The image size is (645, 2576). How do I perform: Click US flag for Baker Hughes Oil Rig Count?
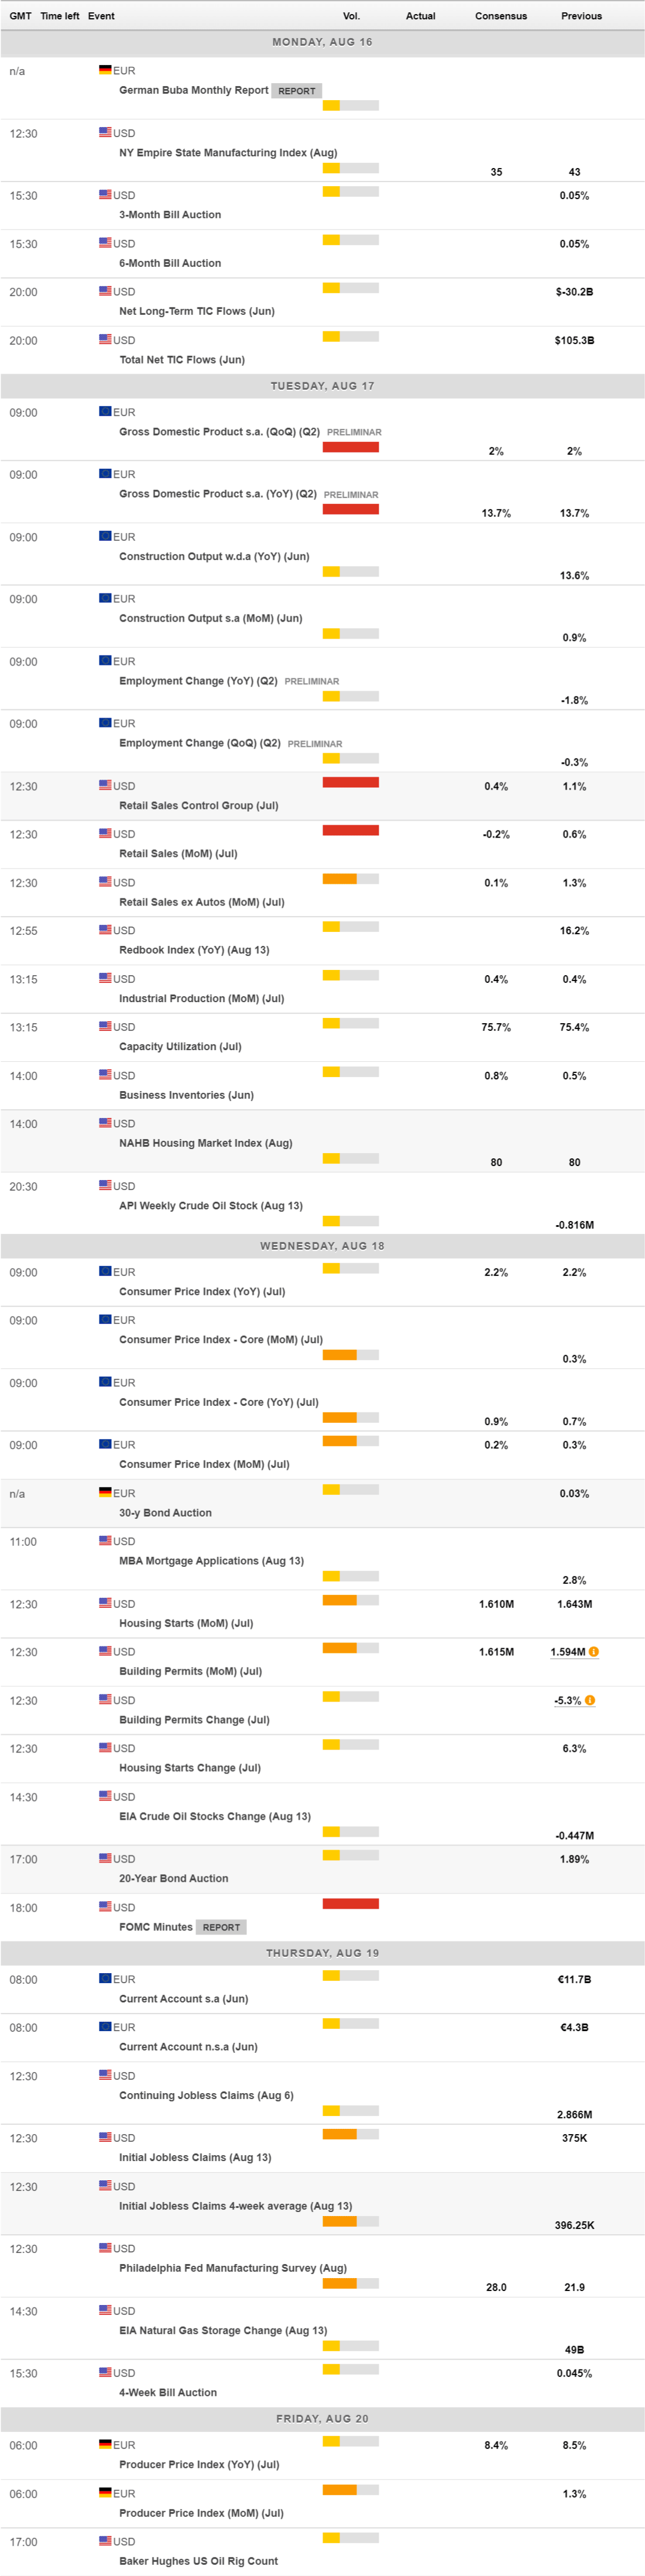pos(105,2540)
